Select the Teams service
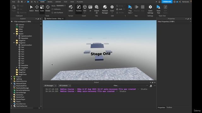This screenshot has height=113, width=202. tap(18, 102)
